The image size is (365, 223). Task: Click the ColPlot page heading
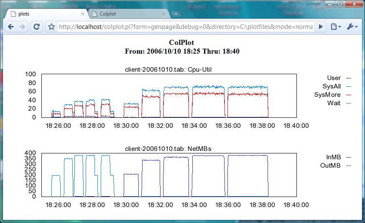(181, 42)
